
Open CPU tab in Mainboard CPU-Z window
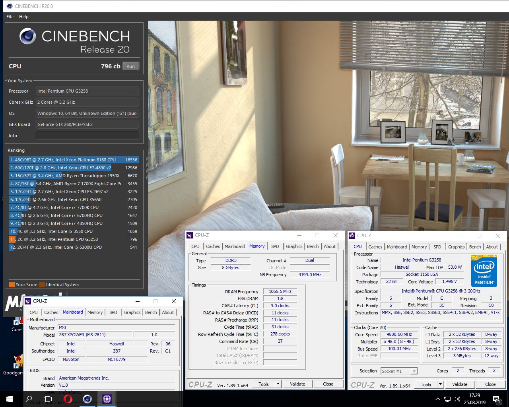(x=33, y=312)
